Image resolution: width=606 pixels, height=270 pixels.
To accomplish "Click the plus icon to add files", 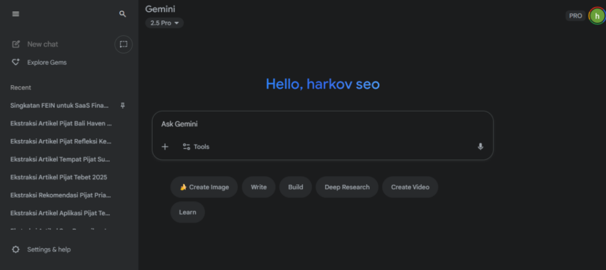I will [165, 147].
